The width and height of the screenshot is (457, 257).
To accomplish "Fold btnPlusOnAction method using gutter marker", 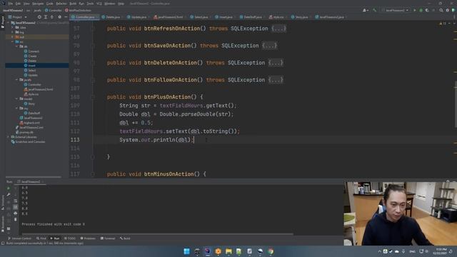I will pos(93,97).
